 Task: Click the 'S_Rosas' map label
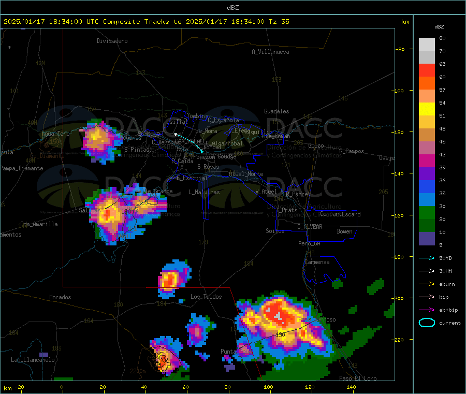[x=208, y=167]
